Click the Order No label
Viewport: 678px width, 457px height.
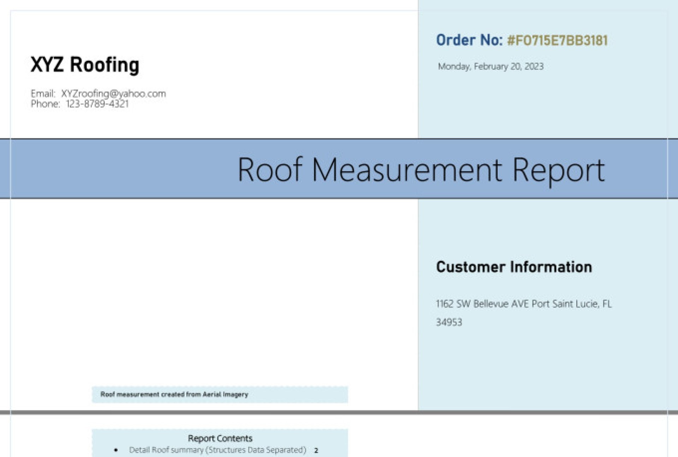(469, 40)
